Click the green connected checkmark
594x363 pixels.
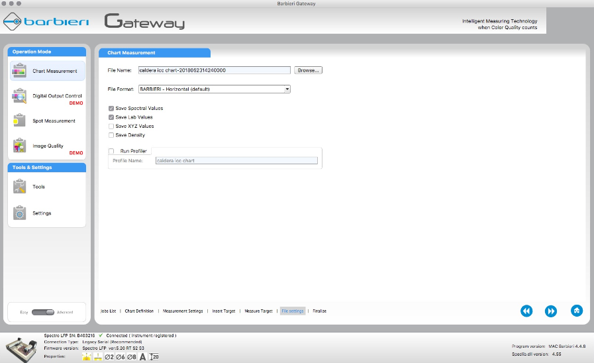pos(101,335)
